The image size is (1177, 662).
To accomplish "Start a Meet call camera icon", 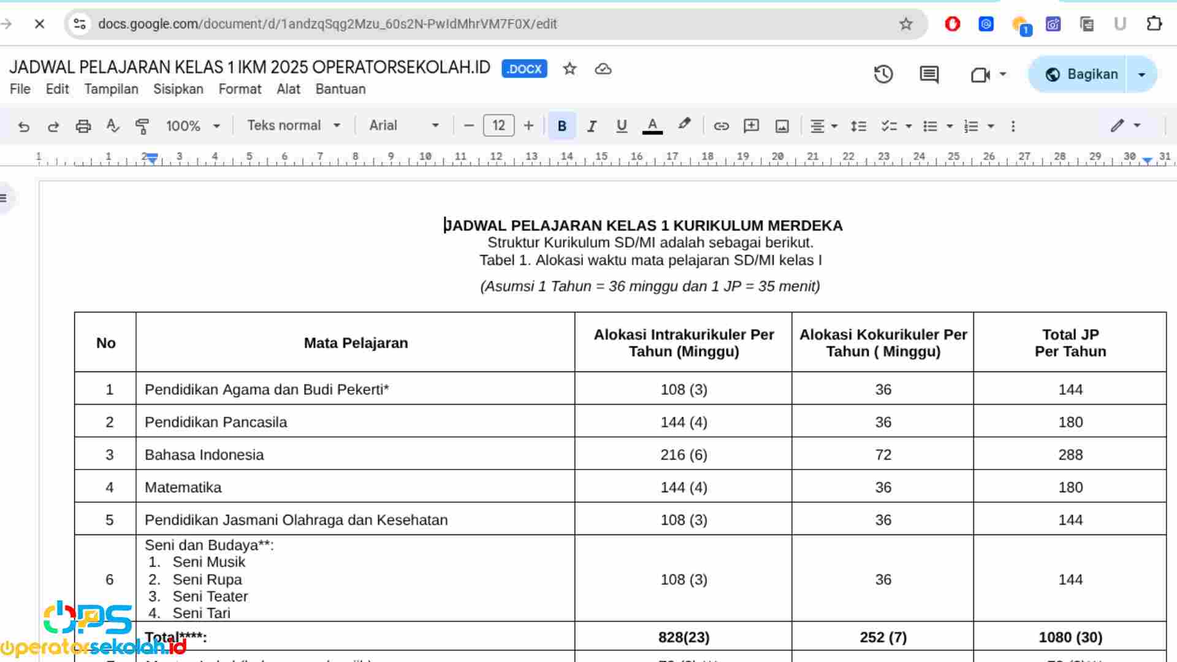I will (980, 75).
